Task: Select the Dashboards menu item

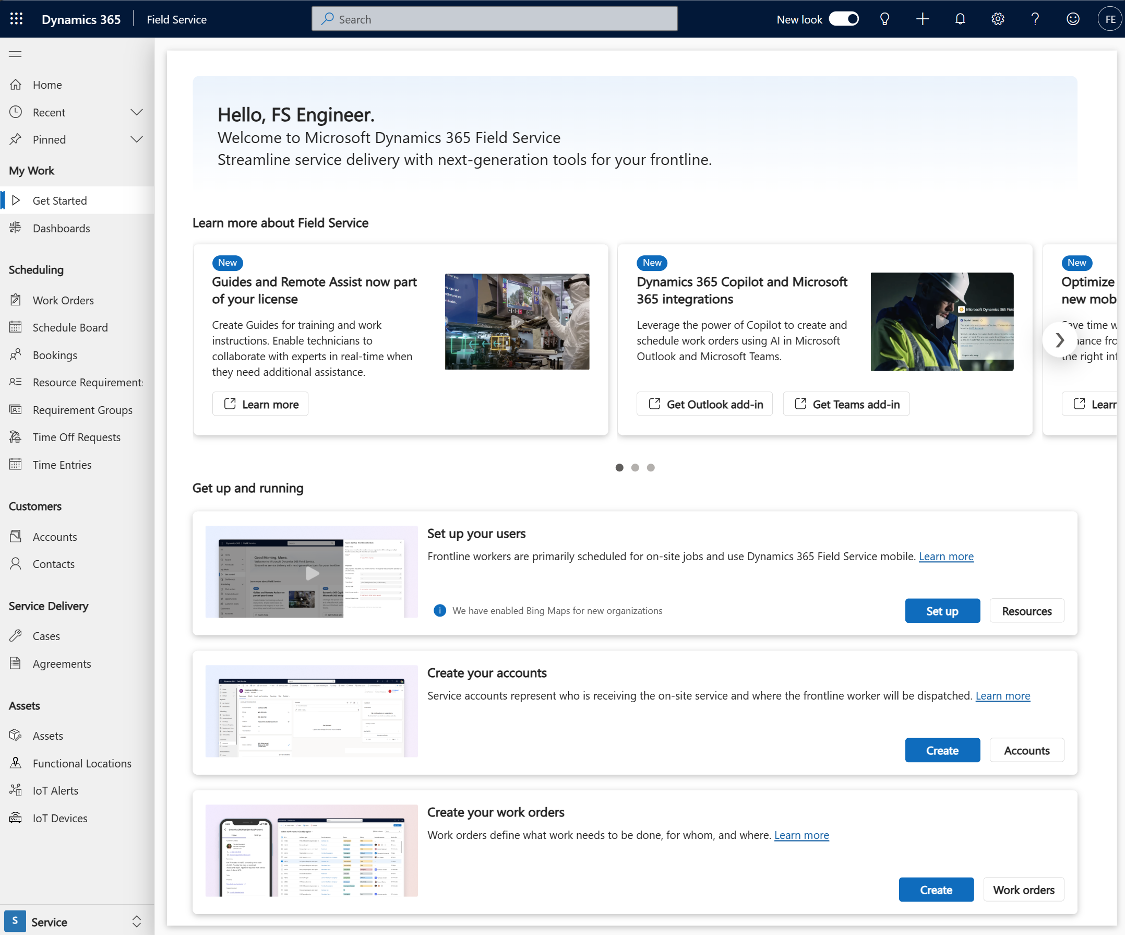Action: [x=61, y=227]
